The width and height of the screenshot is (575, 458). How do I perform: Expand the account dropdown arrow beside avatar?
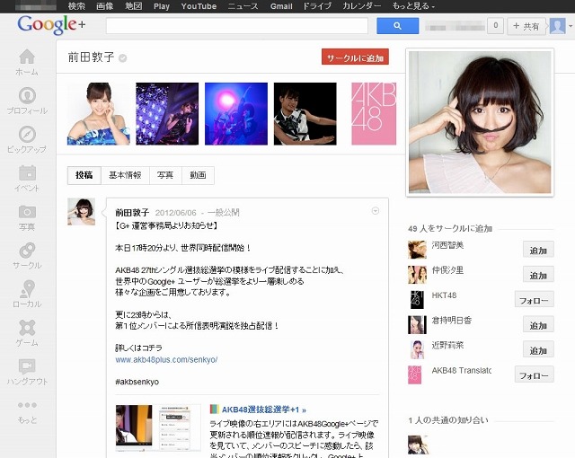coord(571,26)
